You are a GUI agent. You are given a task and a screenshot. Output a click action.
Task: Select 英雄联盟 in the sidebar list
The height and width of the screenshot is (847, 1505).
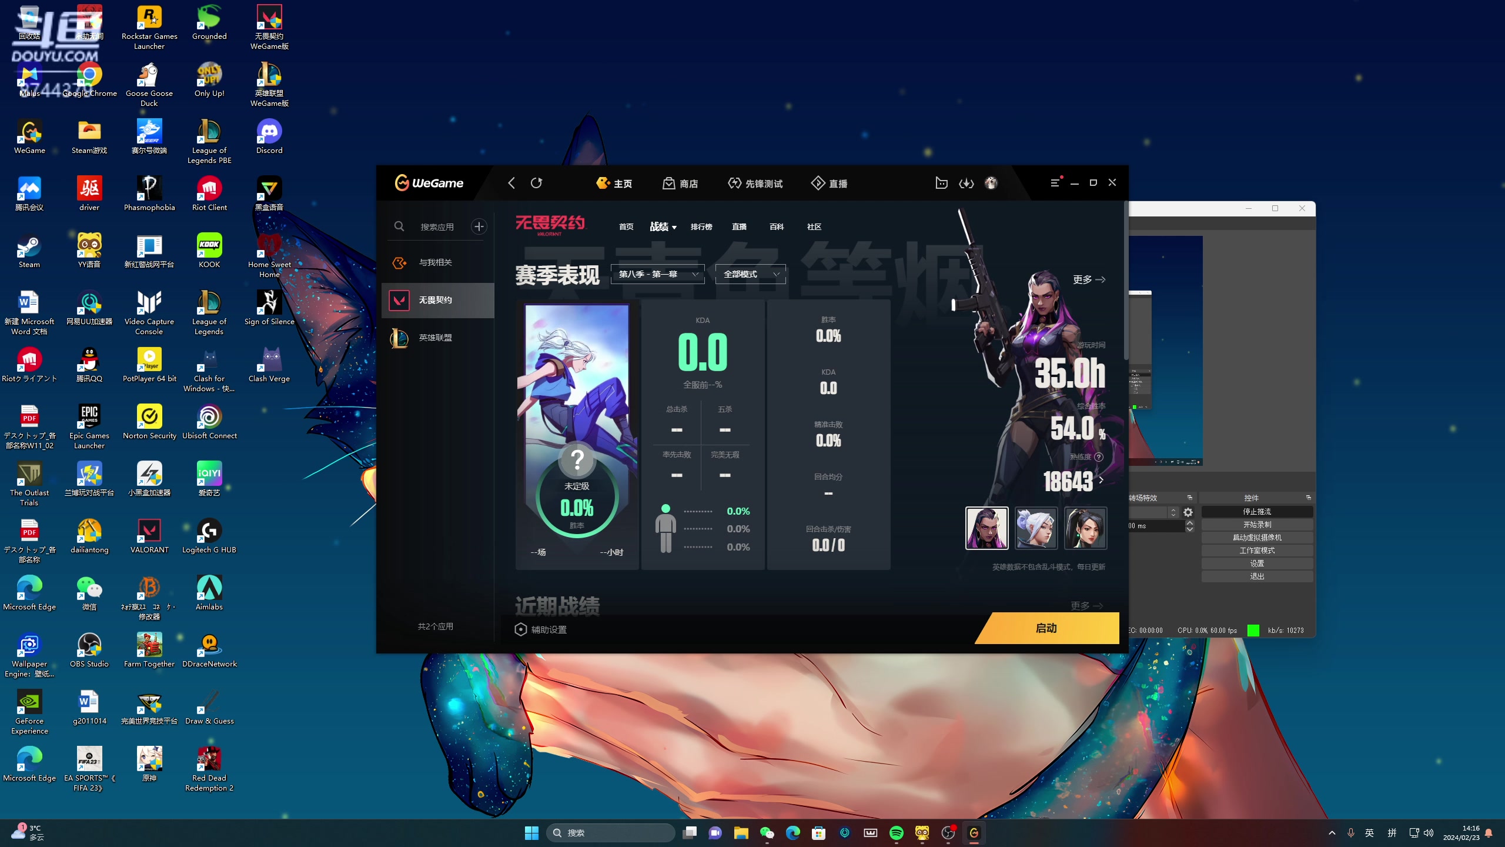point(435,338)
